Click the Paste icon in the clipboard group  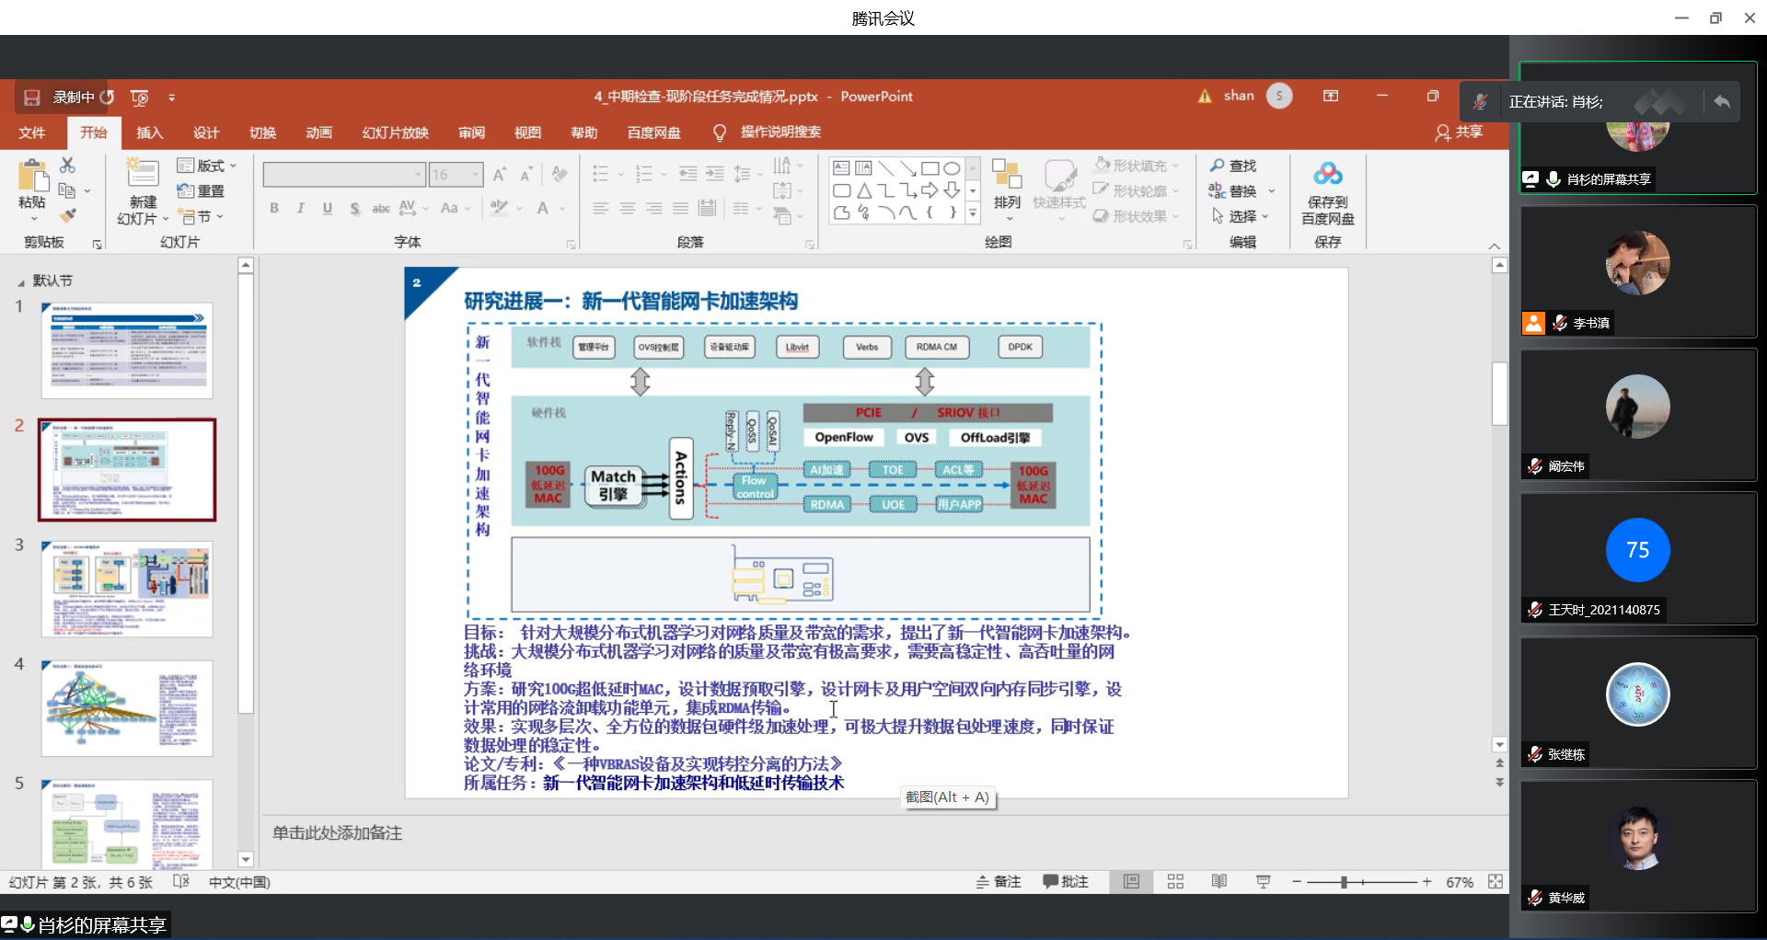pos(32,177)
